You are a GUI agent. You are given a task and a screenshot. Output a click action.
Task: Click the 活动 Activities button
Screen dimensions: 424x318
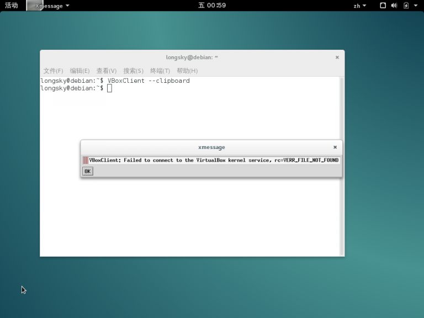click(11, 6)
